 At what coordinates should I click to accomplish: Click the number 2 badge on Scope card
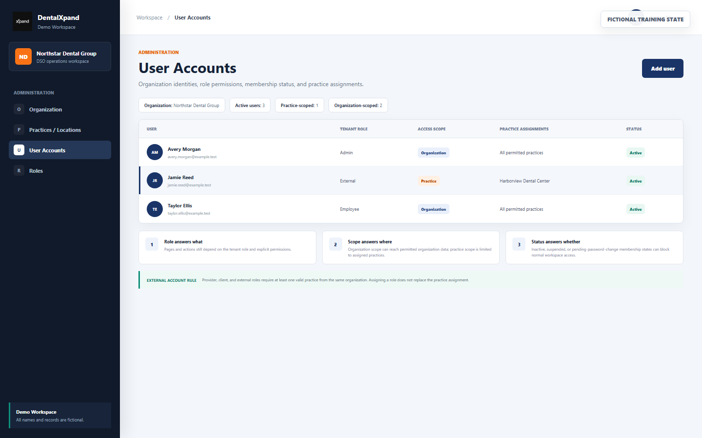(x=335, y=244)
